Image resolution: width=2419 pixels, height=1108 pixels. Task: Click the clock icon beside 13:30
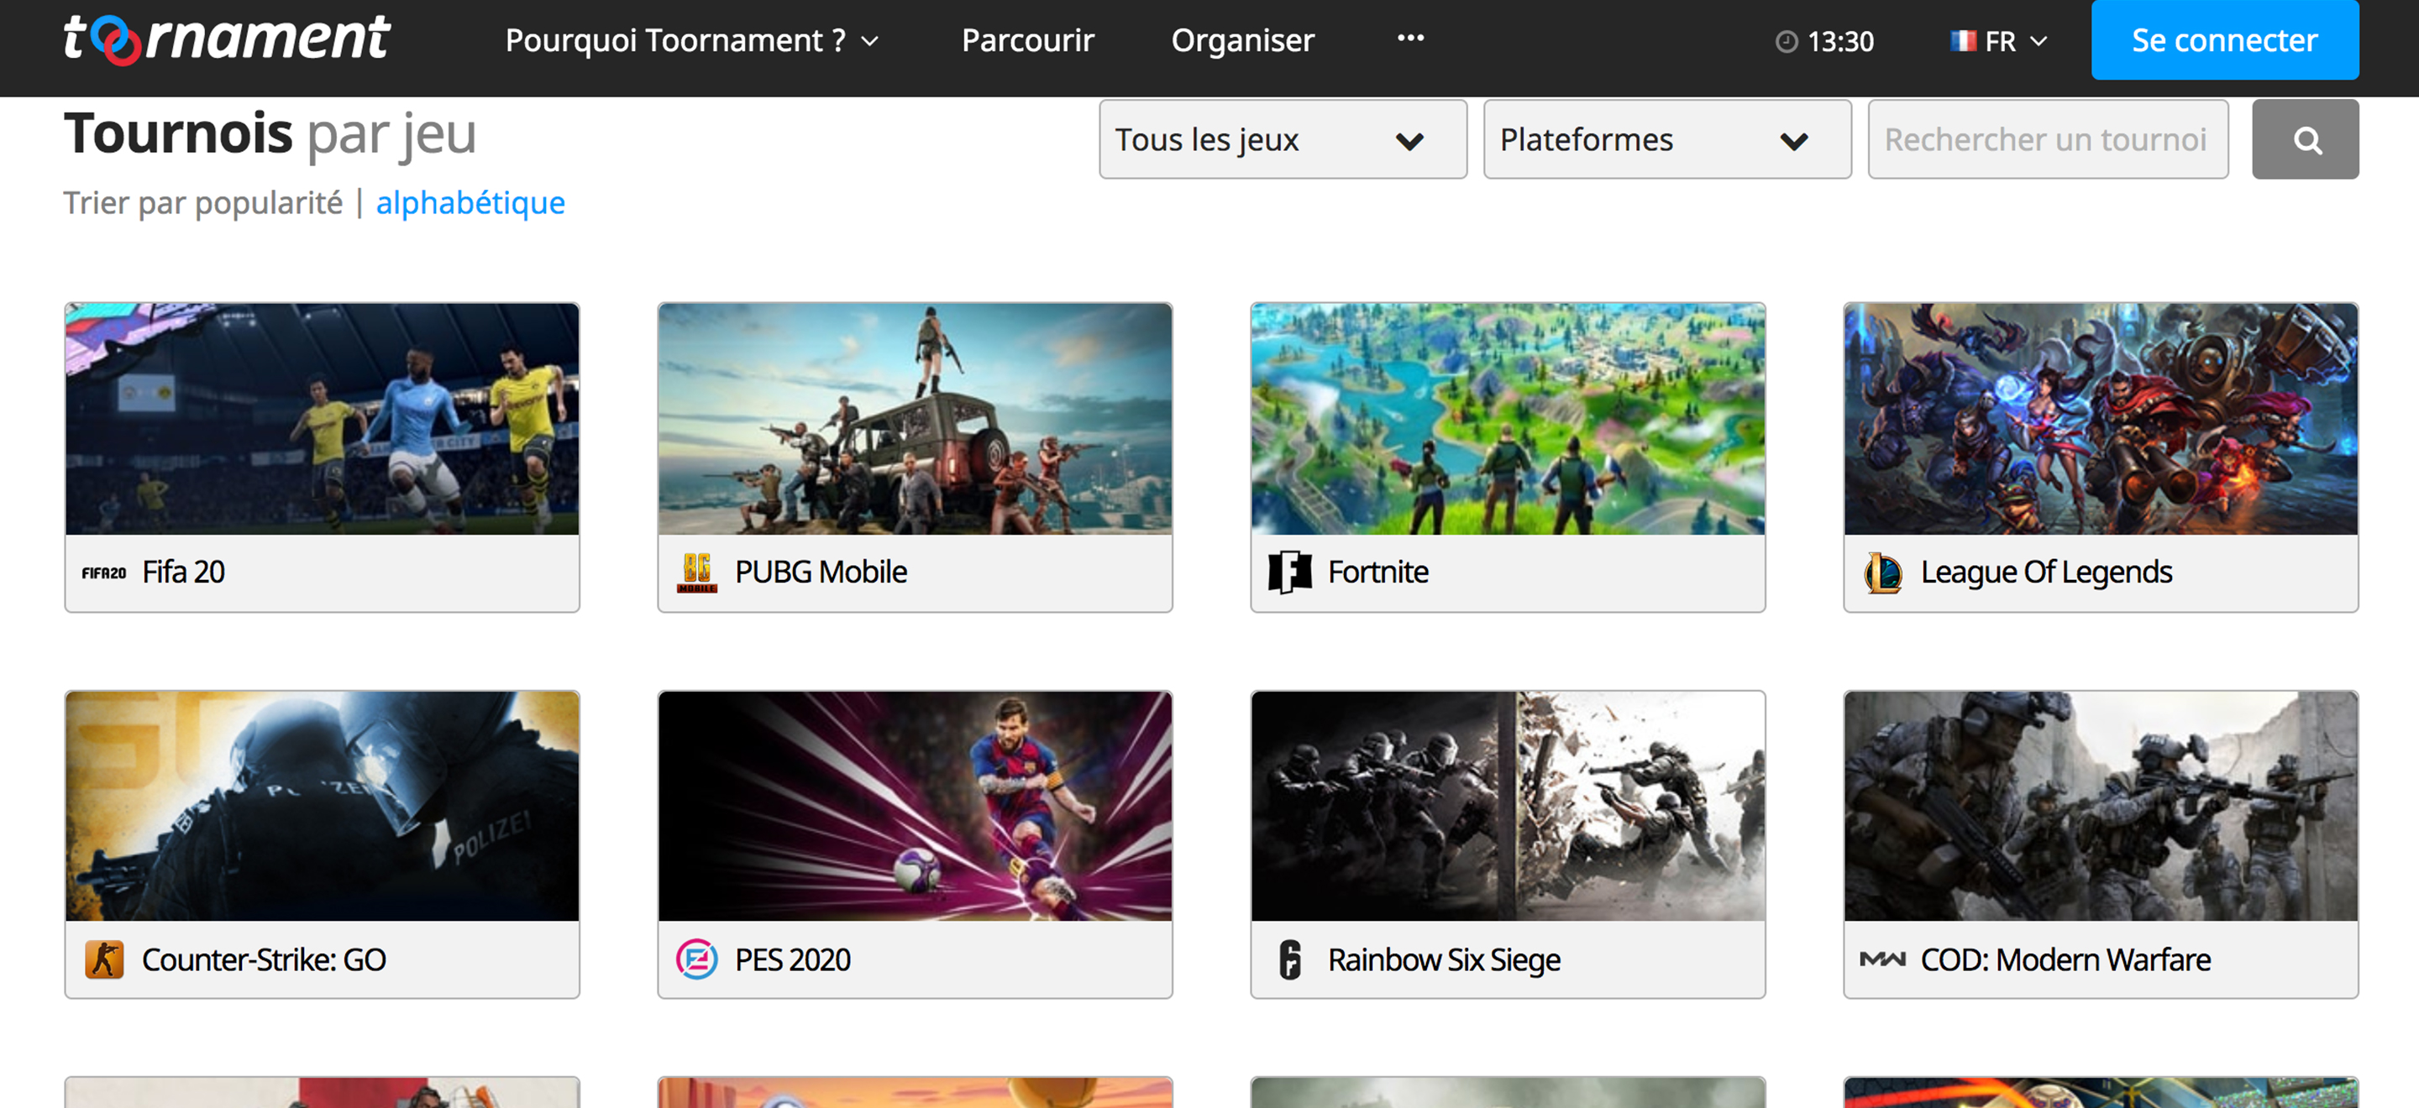[x=1786, y=41]
